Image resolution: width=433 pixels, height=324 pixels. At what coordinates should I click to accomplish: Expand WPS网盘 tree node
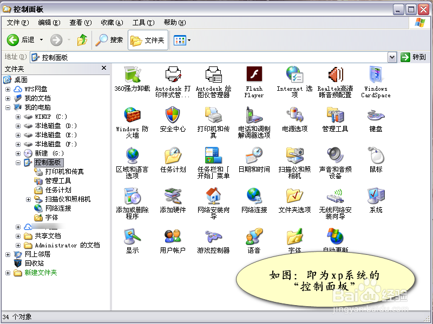[8, 89]
